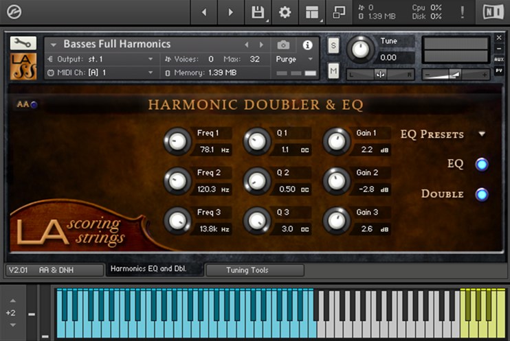510x341 pixels.
Task: Click the Freq 1 knob
Action: coord(177,141)
